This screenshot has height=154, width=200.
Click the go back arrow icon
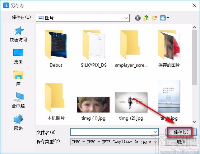[x=138, y=18]
